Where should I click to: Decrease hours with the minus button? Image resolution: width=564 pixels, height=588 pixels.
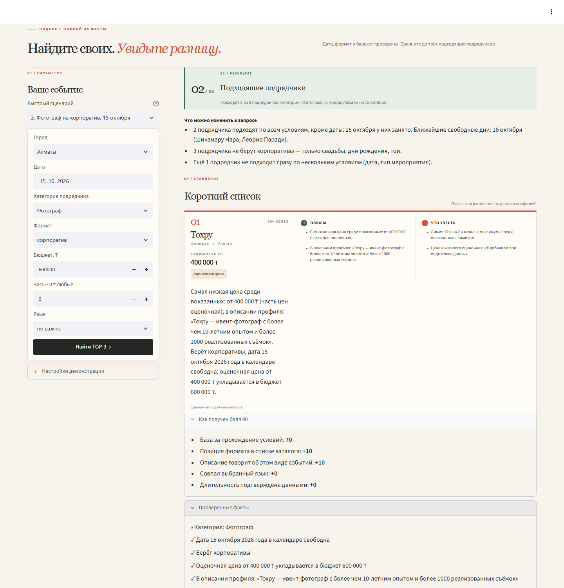134,299
